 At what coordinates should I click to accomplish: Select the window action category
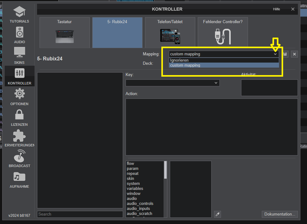click(x=145, y=194)
